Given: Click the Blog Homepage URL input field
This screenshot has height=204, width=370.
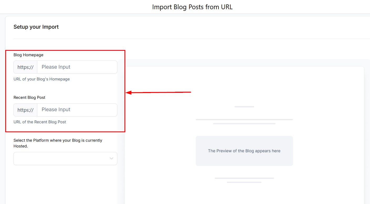Looking at the screenshot, I should 77,67.
